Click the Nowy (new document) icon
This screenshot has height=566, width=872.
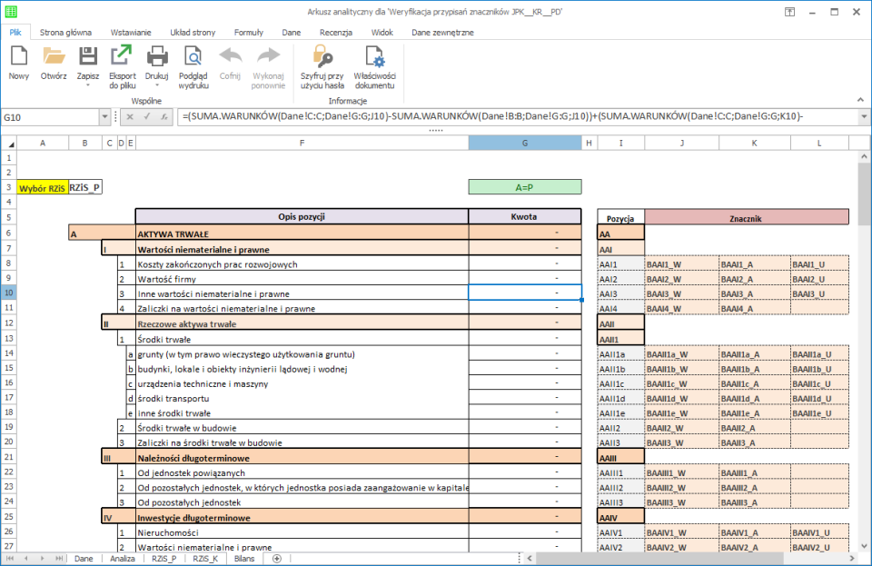click(18, 56)
